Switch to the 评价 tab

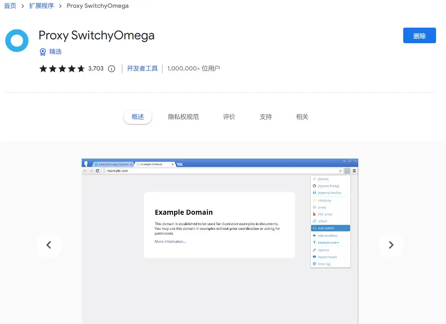click(229, 117)
